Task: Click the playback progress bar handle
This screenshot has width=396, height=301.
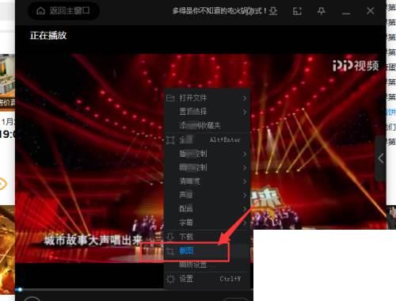Action: [20, 290]
